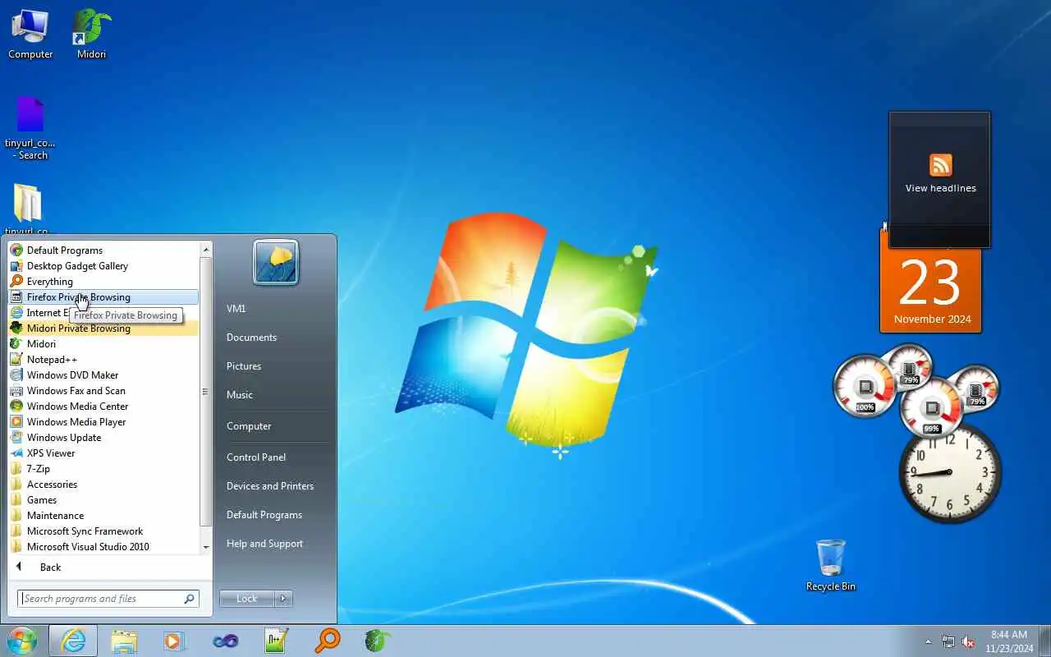Viewport: 1051px width, 657px height.
Task: Click the taskbar clock showing 8:44 AM
Action: 1009,641
